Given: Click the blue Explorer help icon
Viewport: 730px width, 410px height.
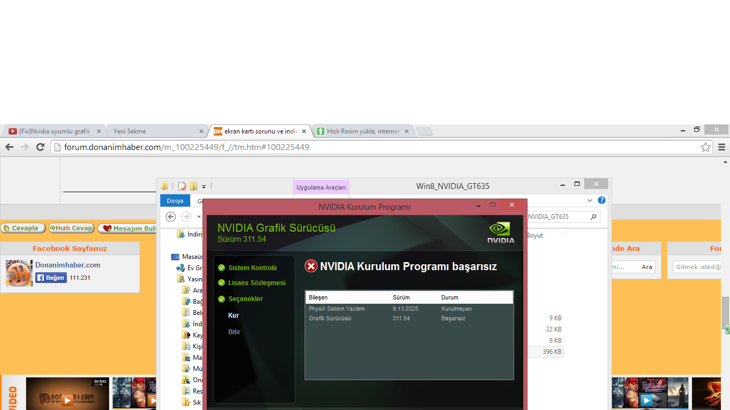Looking at the screenshot, I should [x=602, y=201].
